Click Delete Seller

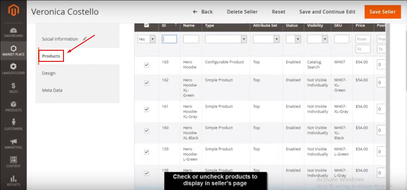(242, 12)
